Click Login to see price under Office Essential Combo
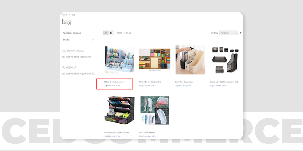303x151 pixels. [148, 85]
